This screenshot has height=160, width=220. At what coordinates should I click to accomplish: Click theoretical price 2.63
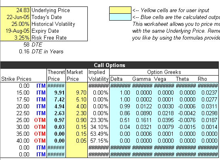pyautogui.click(x=59, y=113)
